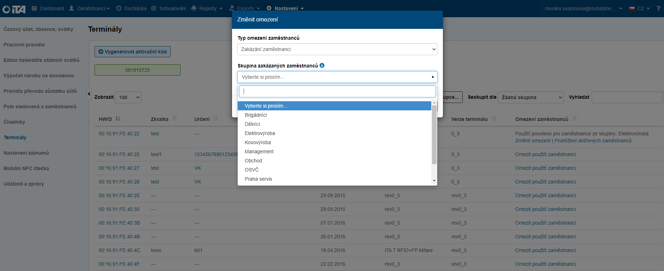
Task: Collapse the left sidebar with arrow handle
Action: (89, 94)
